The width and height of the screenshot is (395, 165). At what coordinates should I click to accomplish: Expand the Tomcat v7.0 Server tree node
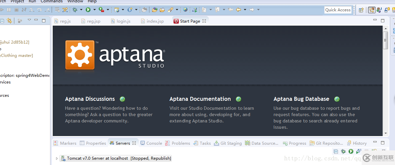[57, 158]
